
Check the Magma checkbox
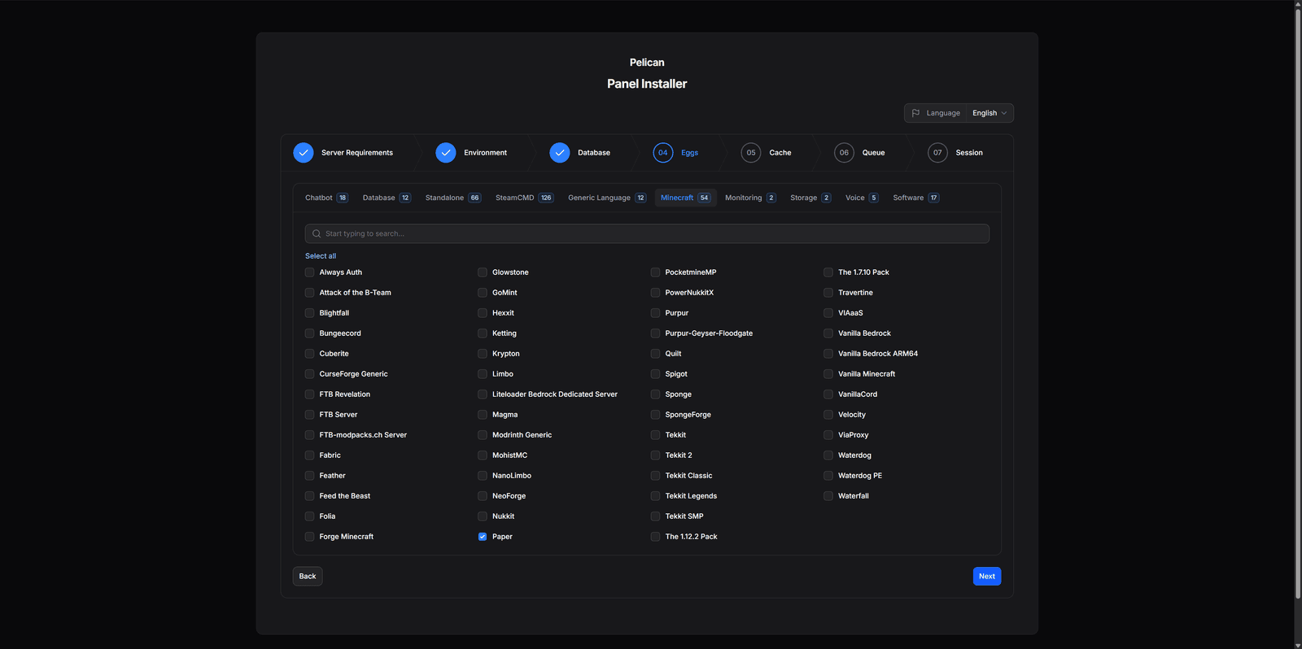483,415
